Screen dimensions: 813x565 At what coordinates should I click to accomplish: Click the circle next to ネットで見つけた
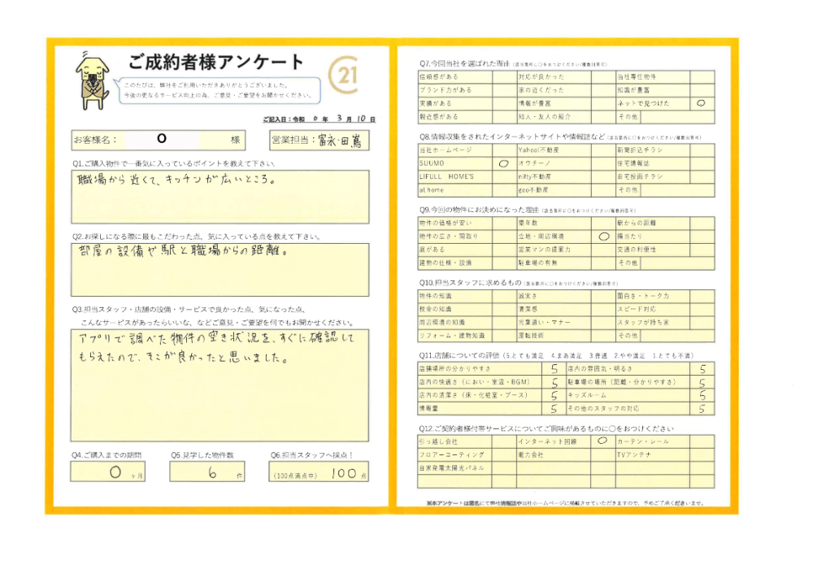[701, 103]
